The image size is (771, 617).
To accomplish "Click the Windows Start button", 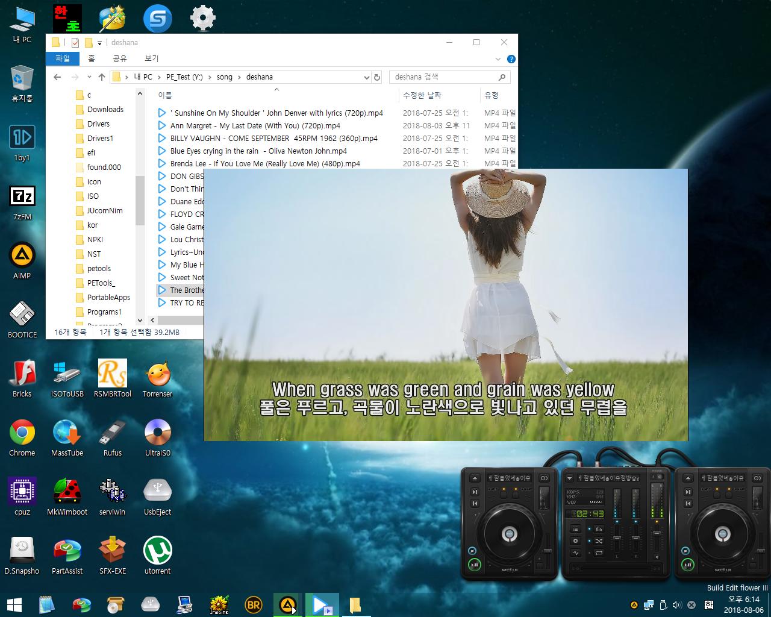I will [x=14, y=604].
